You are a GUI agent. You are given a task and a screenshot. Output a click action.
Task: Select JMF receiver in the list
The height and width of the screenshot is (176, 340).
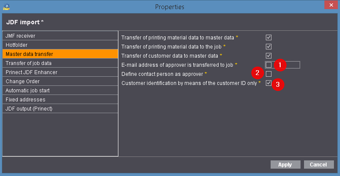pos(60,36)
